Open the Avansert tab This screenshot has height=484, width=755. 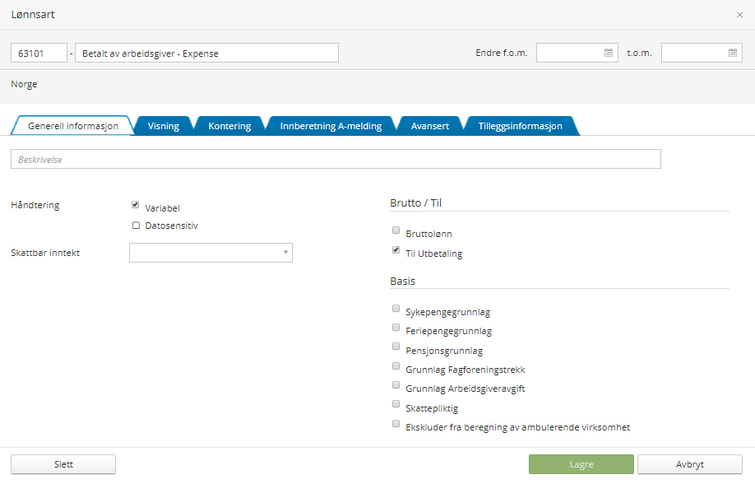[429, 126]
